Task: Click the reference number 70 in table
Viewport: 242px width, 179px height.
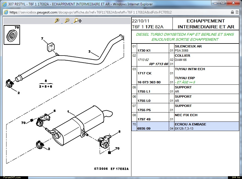Action: click(134, 124)
